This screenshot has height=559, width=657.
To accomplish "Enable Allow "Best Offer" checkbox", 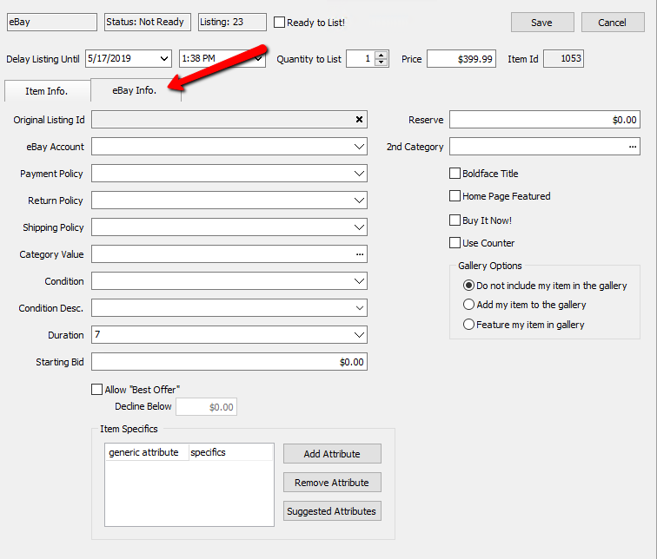I will pos(96,390).
